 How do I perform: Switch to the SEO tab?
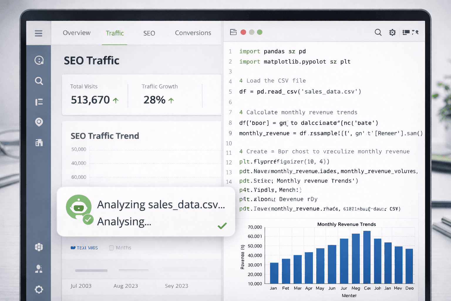pos(149,33)
